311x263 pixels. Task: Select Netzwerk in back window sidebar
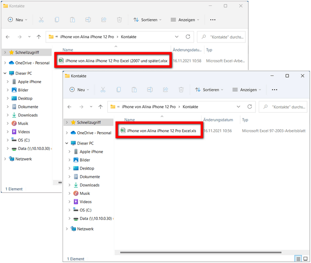point(23,159)
